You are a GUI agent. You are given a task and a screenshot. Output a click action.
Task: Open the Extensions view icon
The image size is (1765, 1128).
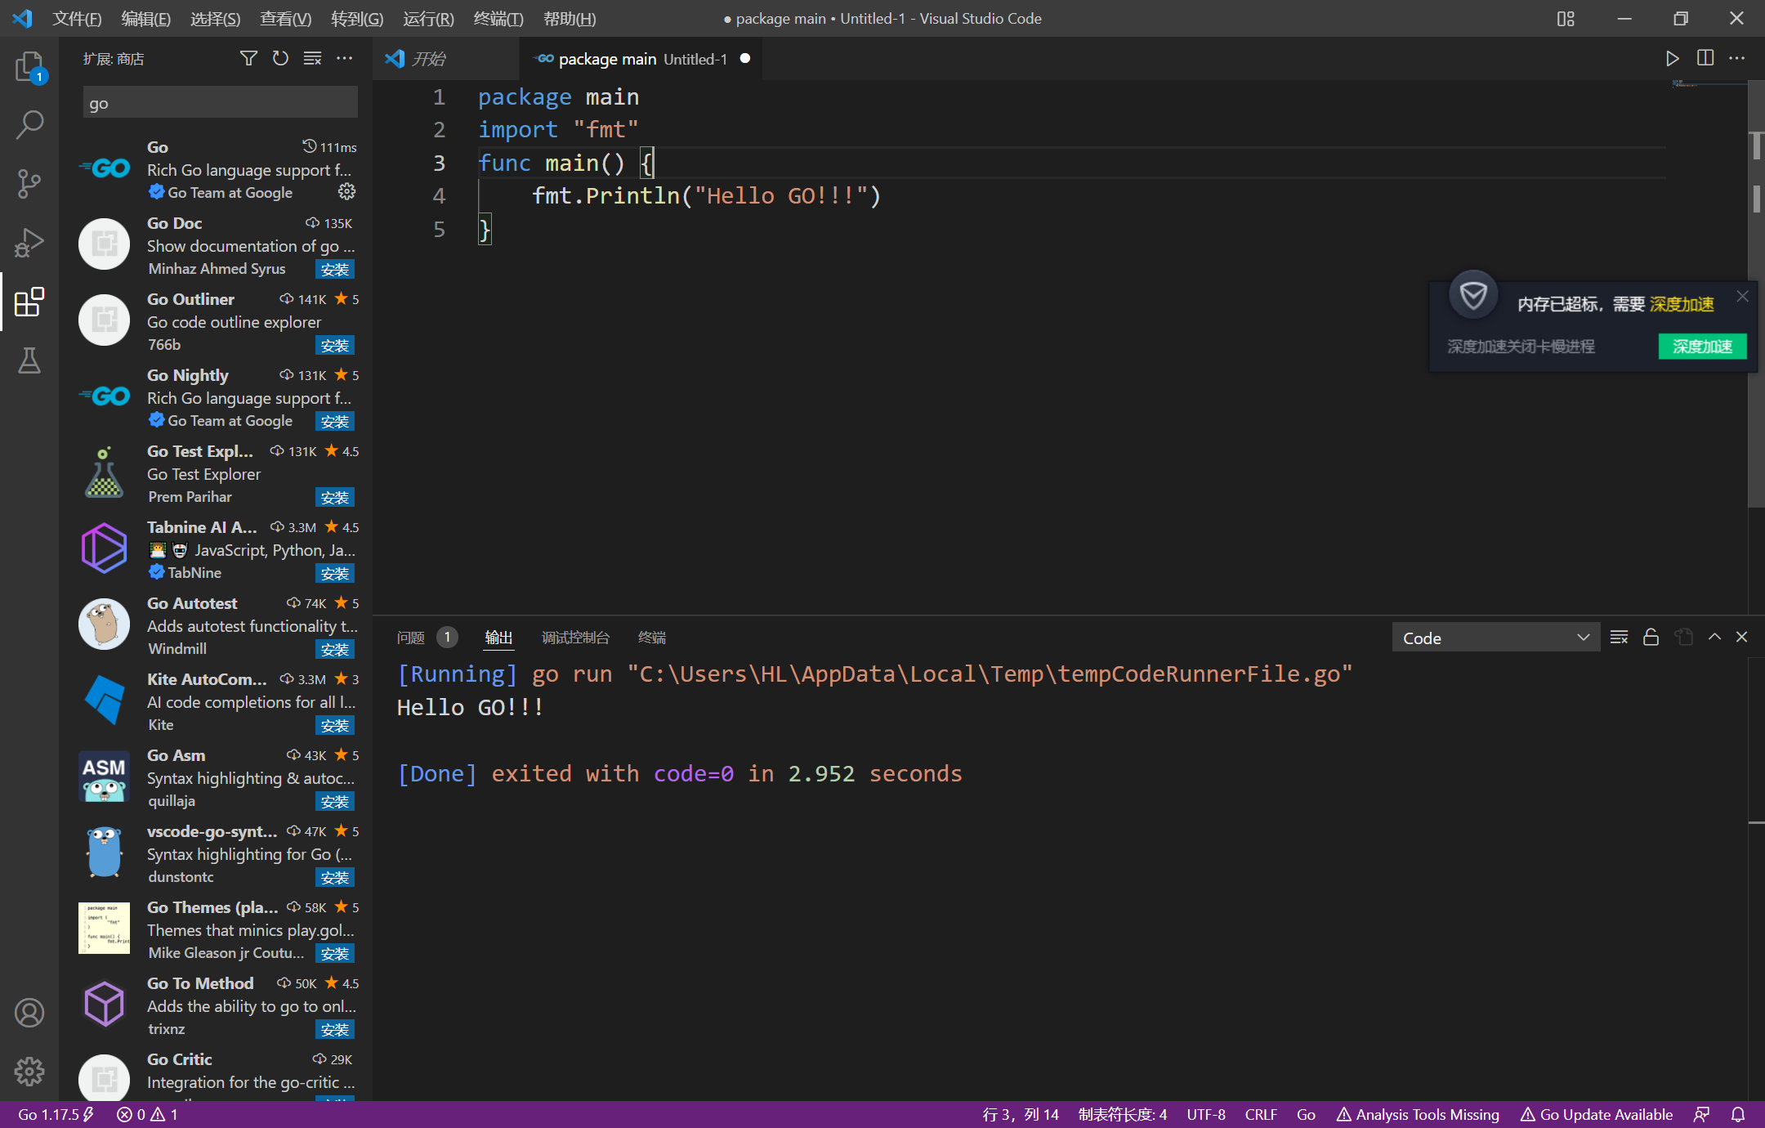pos(29,302)
